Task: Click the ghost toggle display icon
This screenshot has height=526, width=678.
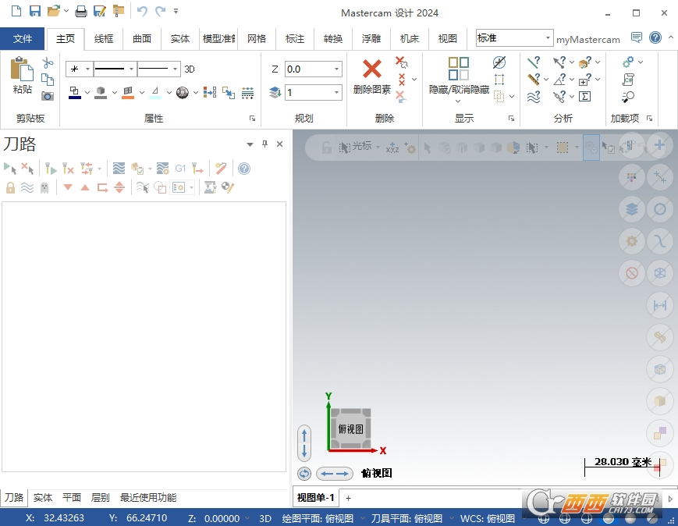Action: point(44,187)
